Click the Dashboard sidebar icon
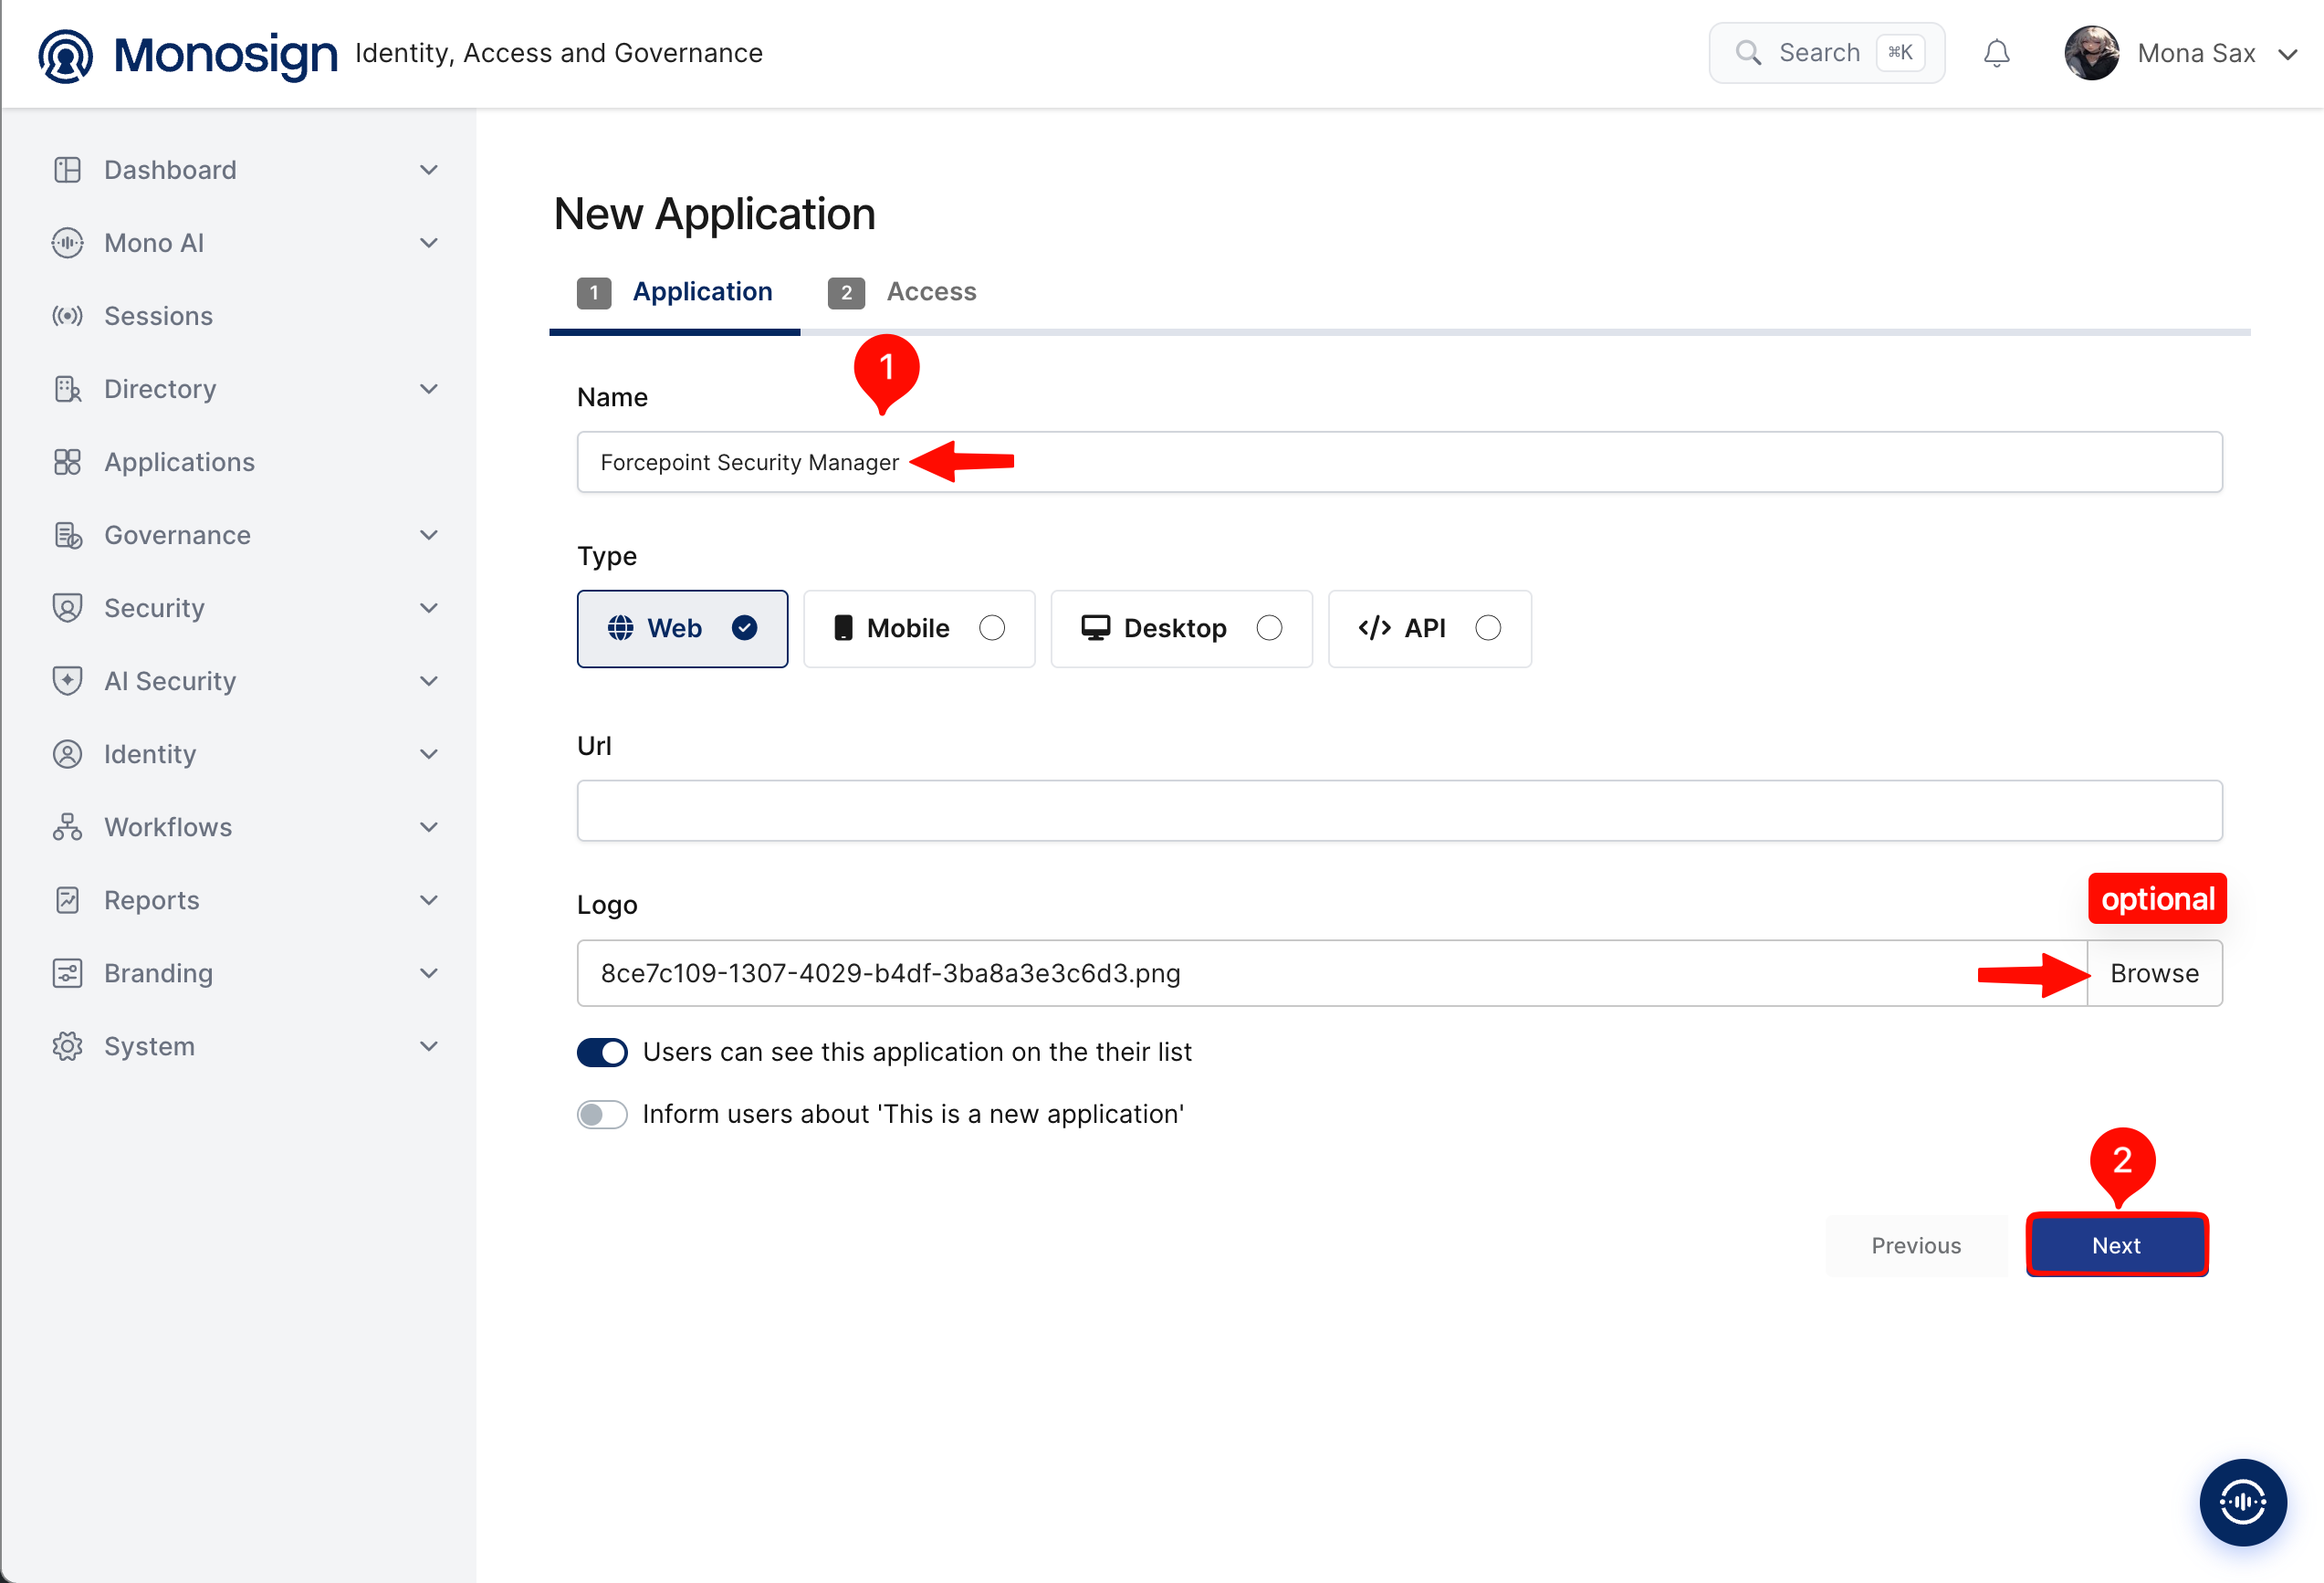This screenshot has height=1583, width=2324. pyautogui.click(x=67, y=170)
